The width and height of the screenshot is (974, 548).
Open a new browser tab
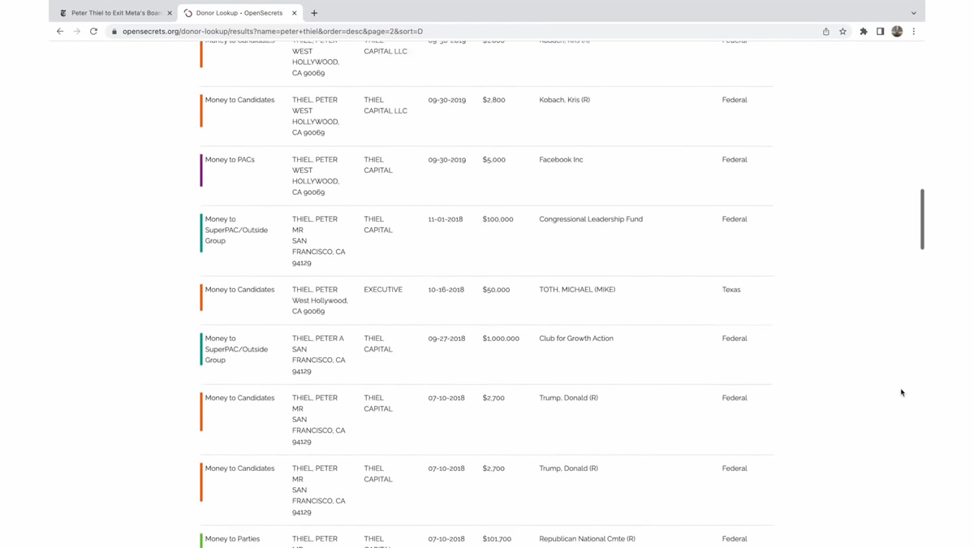pyautogui.click(x=314, y=13)
